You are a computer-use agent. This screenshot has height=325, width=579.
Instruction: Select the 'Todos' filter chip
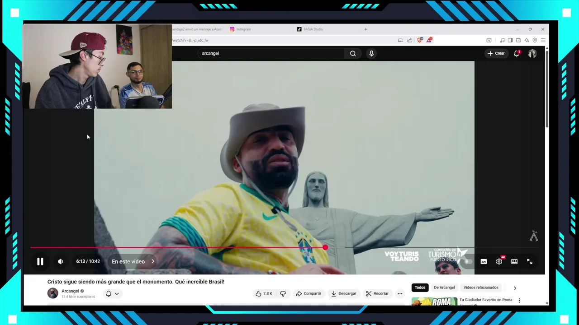[420, 288]
